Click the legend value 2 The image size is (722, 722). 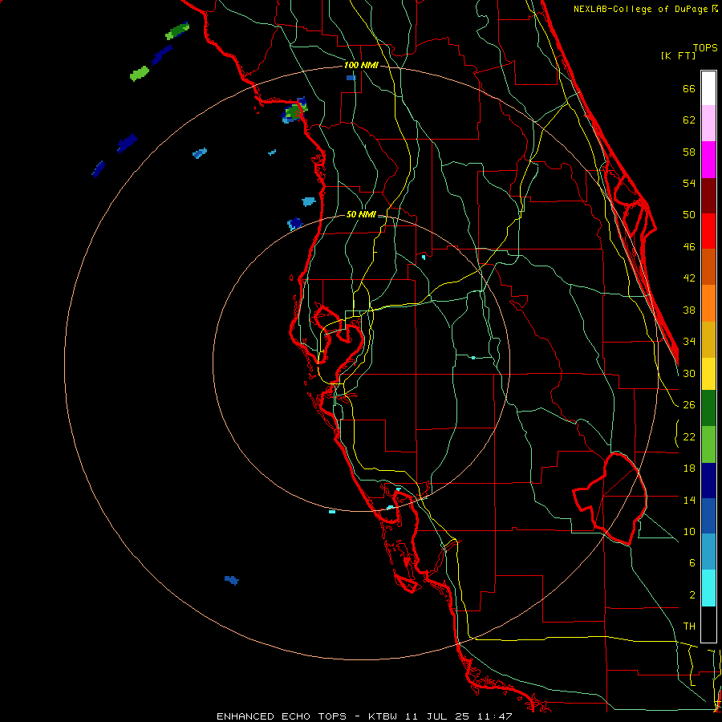[692, 595]
